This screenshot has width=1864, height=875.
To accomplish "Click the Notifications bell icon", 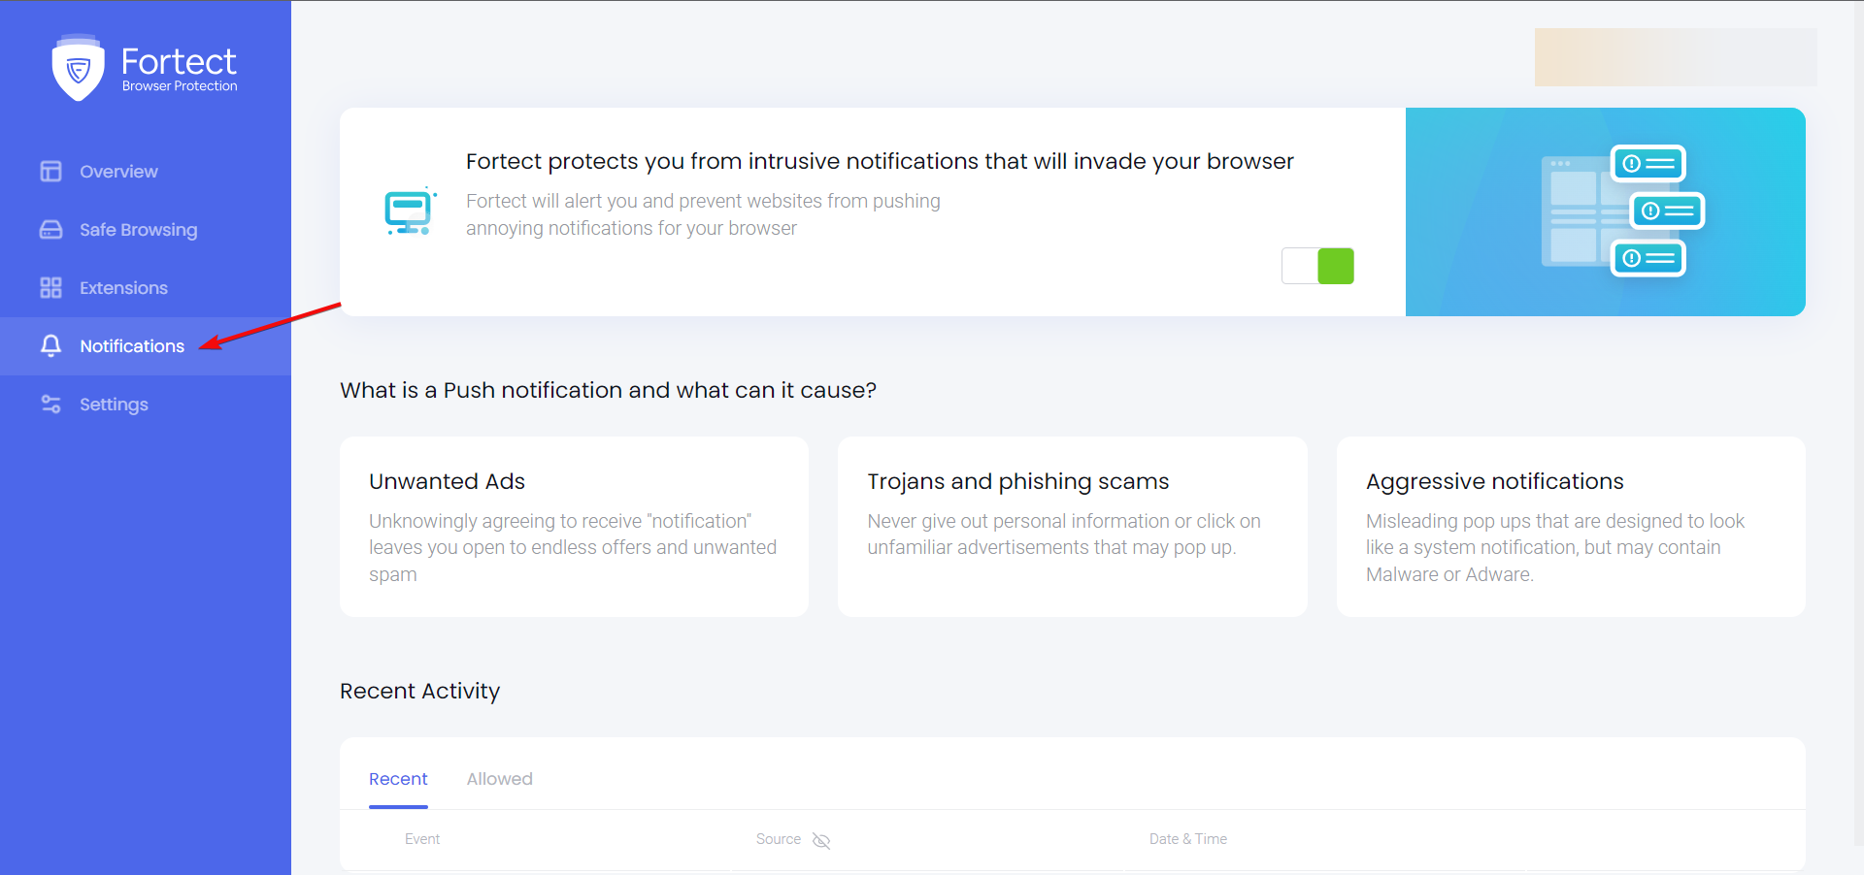I will coord(50,346).
